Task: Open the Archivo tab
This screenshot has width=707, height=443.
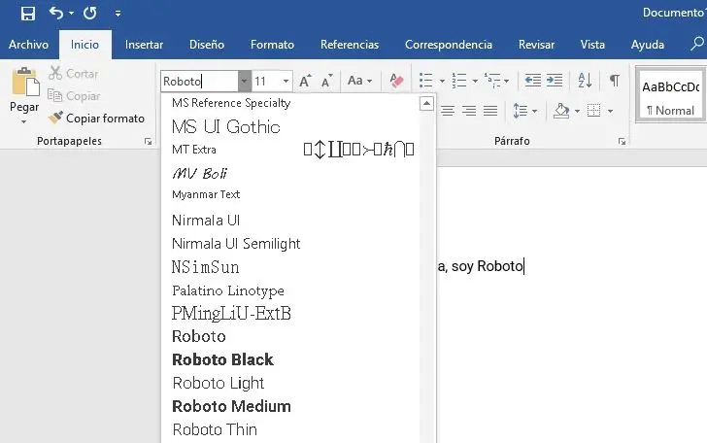Action: coord(28,45)
